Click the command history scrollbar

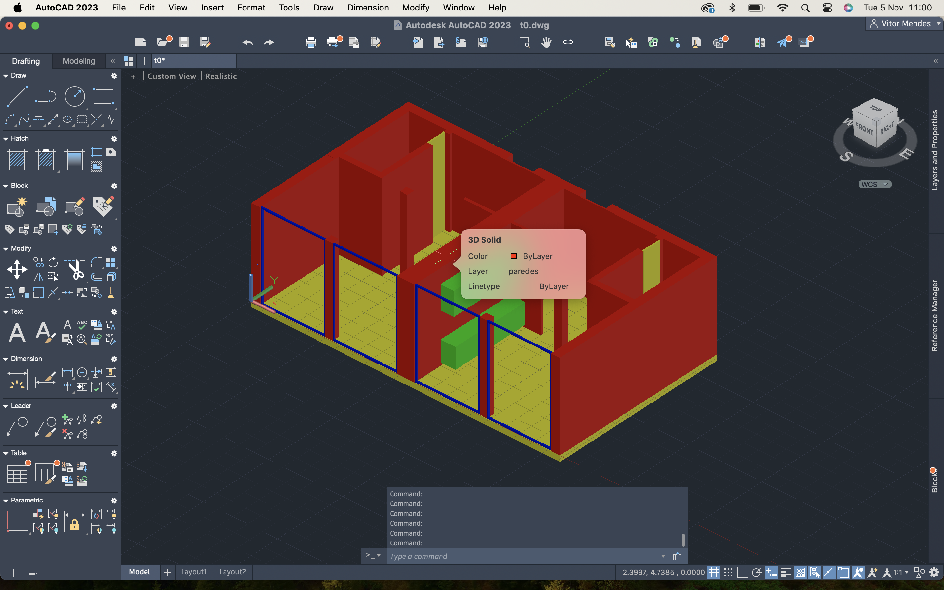click(683, 540)
